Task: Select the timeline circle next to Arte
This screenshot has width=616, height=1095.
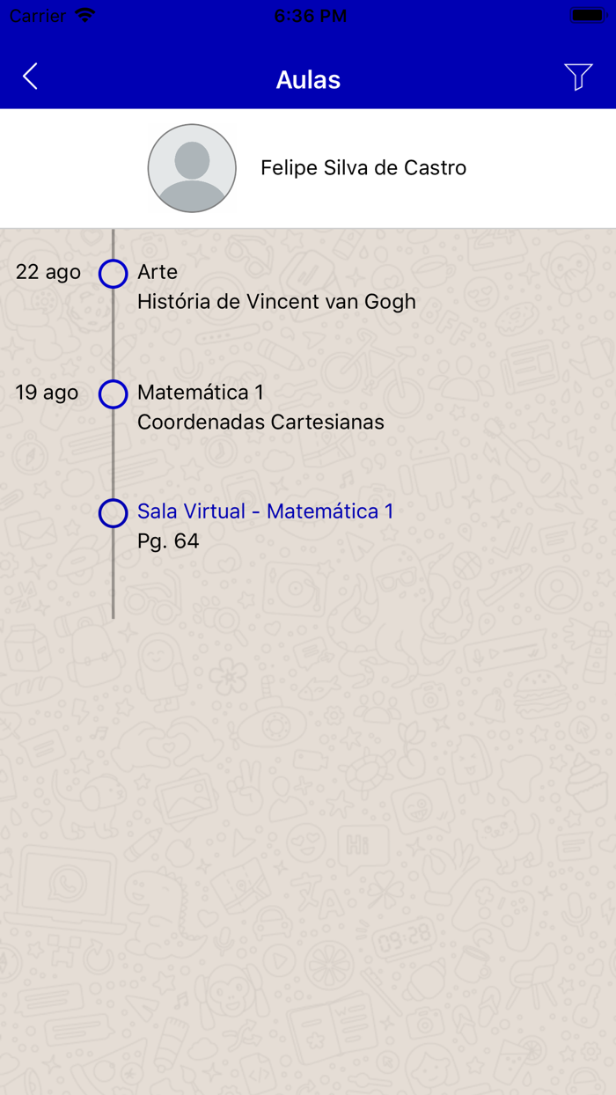Action: pyautogui.click(x=113, y=274)
